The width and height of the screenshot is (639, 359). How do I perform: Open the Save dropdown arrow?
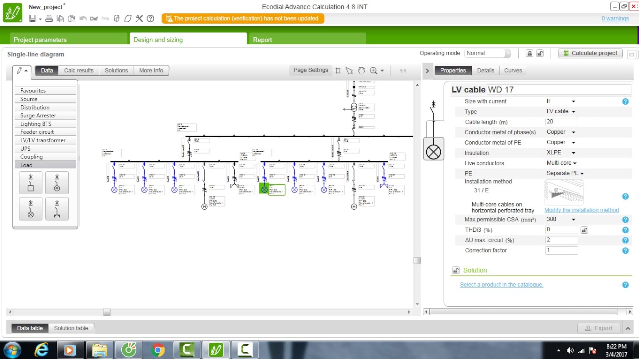pyautogui.click(x=40, y=19)
